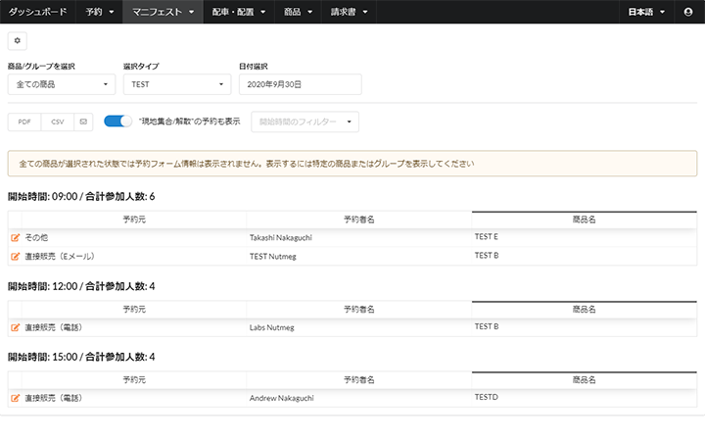Edit the その他 Takashi Nakaguchi booking
The width and height of the screenshot is (705, 441).
(x=16, y=237)
